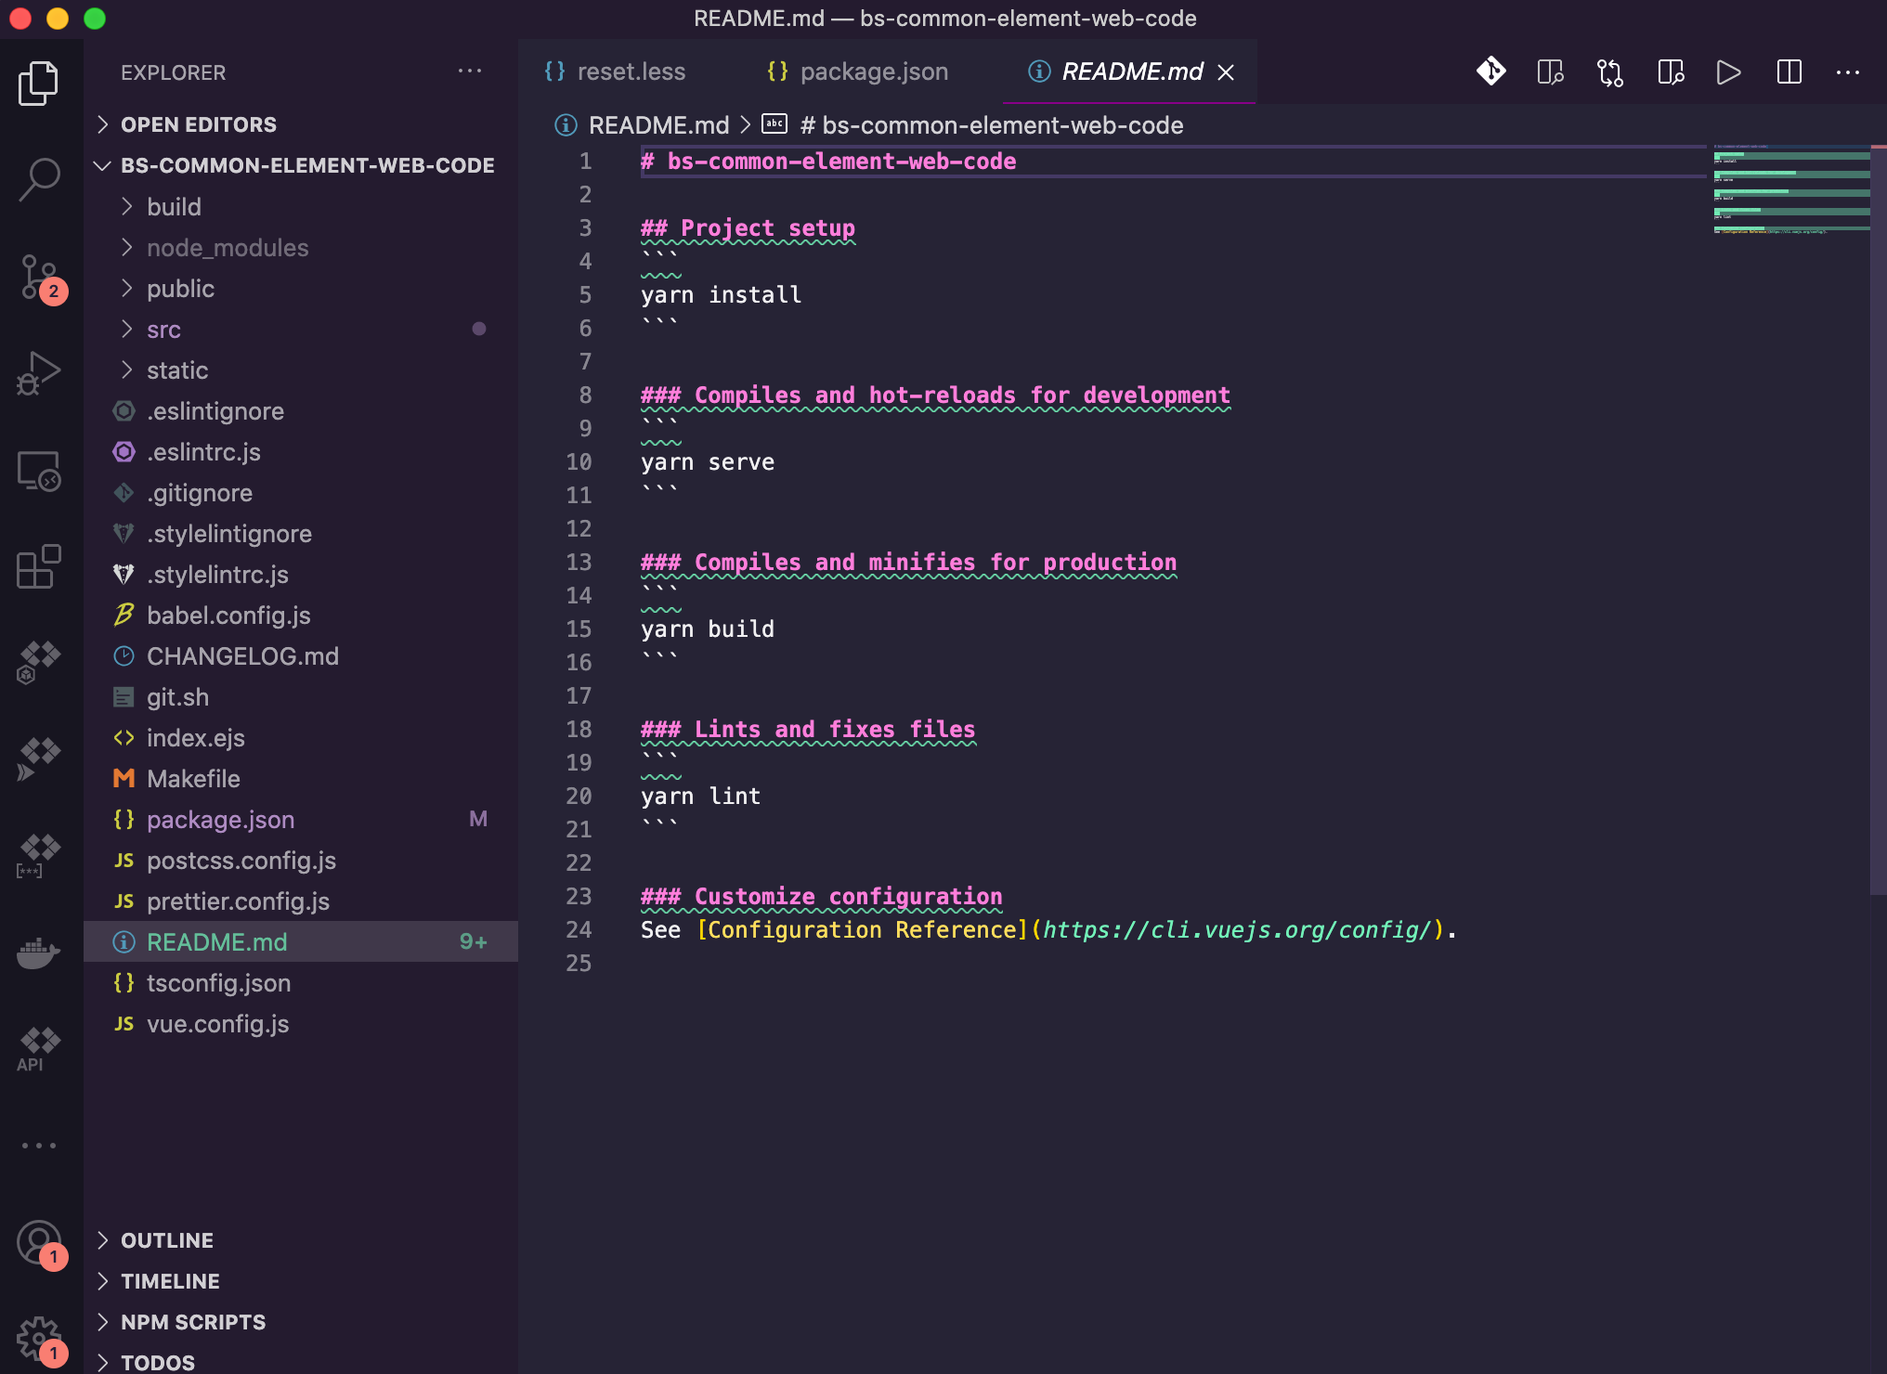Open the git.sh file
Screen dimensions: 1887x1374
(301, 696)
